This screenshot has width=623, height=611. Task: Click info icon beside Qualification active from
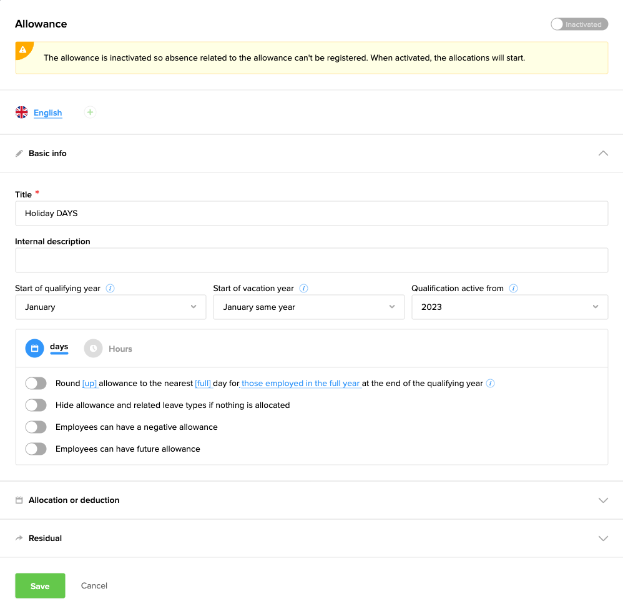pos(513,289)
